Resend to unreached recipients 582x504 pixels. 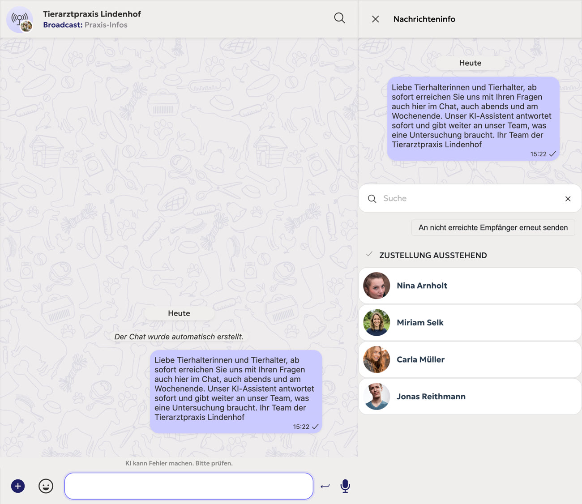pyautogui.click(x=493, y=227)
